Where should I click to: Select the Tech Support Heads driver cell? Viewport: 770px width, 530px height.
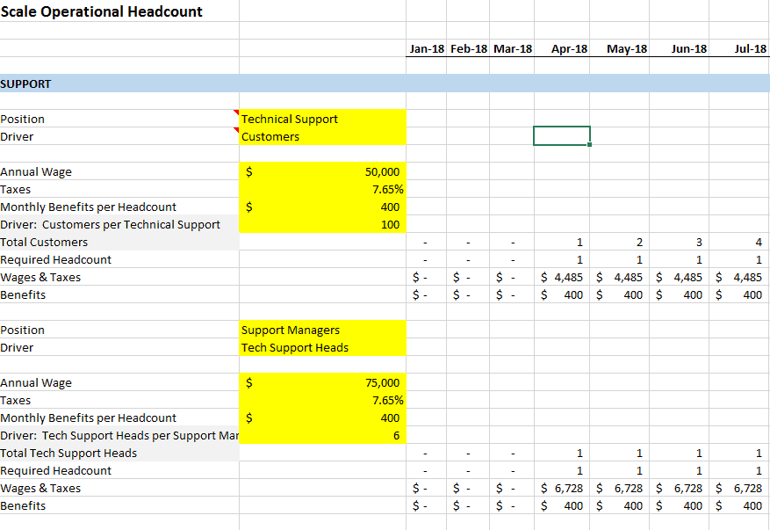click(322, 347)
